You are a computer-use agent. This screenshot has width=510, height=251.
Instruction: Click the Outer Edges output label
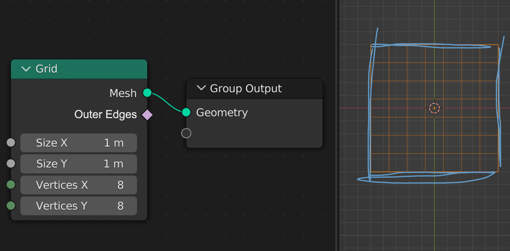point(105,115)
